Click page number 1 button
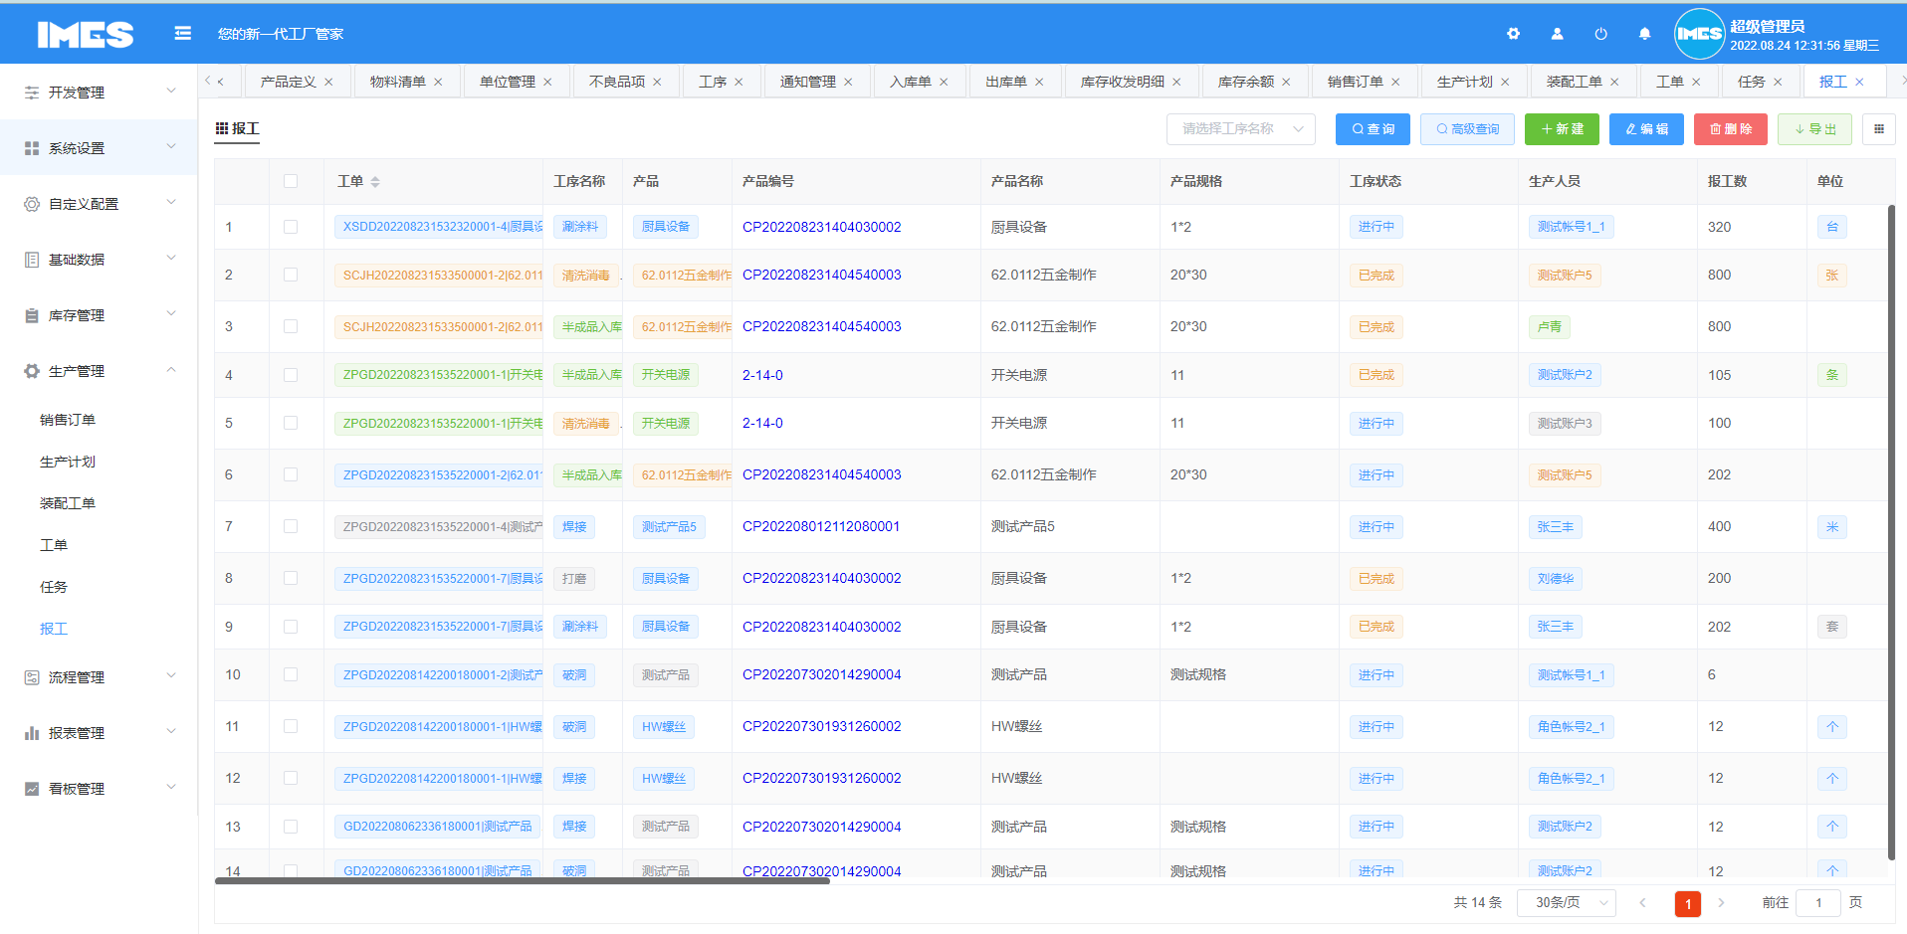Screen dimensions: 1907x934 tap(1688, 903)
